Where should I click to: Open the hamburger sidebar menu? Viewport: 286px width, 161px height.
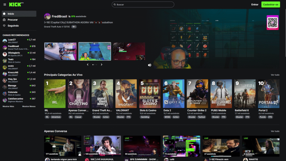coord(5,4)
